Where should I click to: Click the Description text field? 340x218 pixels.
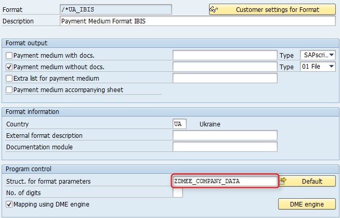point(198,21)
